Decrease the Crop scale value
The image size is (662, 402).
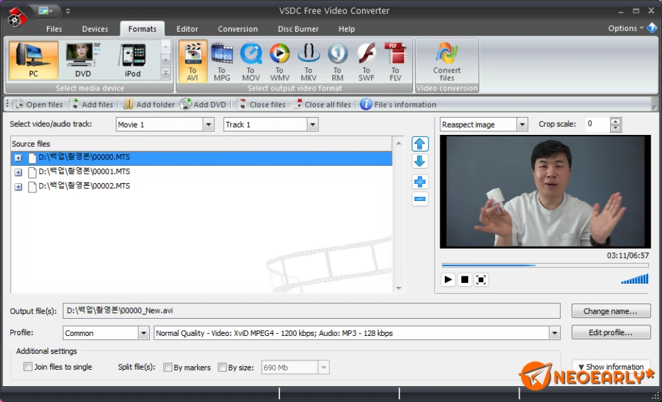(615, 128)
